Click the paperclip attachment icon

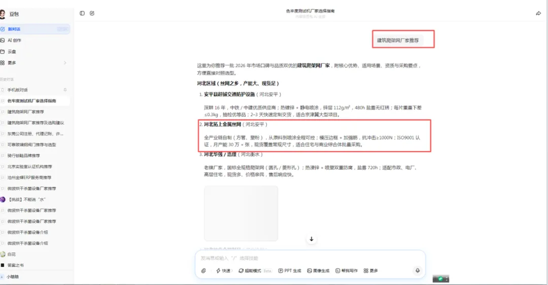tap(204, 271)
